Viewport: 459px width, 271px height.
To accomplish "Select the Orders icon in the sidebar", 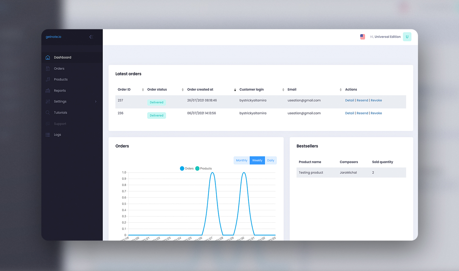I will [x=48, y=68].
